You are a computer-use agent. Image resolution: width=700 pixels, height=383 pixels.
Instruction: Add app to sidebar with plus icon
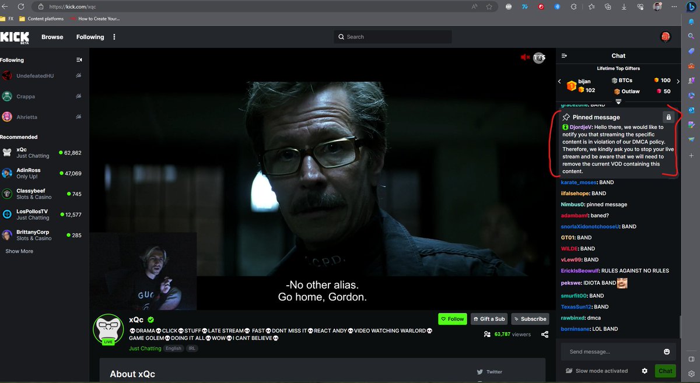tap(691, 154)
